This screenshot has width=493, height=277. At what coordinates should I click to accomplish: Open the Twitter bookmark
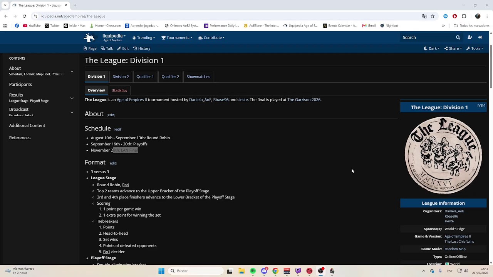point(52,26)
